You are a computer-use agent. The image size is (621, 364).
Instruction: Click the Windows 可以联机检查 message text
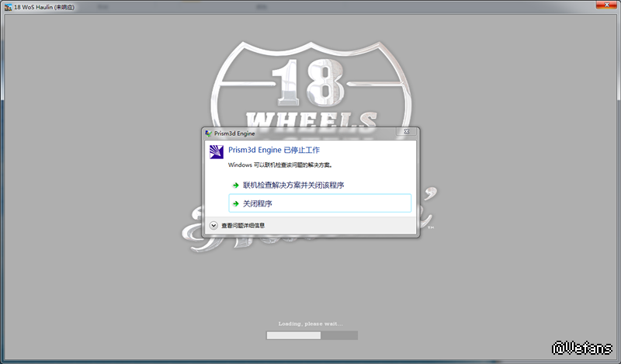click(x=280, y=165)
